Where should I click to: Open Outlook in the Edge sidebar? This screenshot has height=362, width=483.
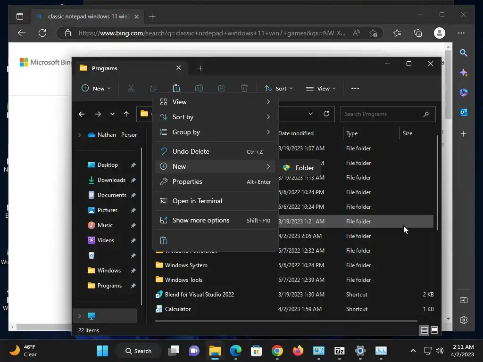pos(464,112)
